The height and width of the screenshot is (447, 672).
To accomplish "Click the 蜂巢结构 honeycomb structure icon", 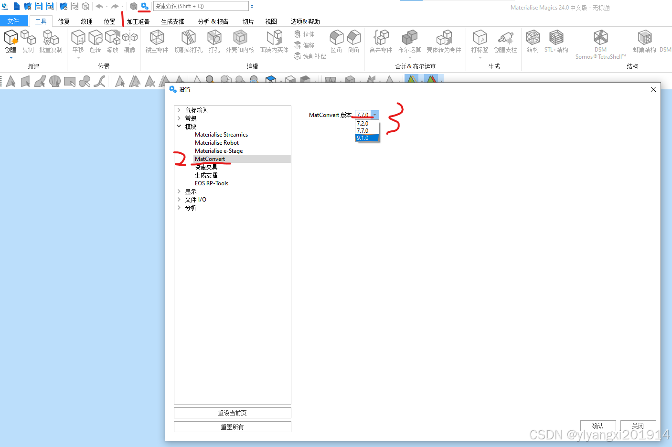I will (645, 38).
